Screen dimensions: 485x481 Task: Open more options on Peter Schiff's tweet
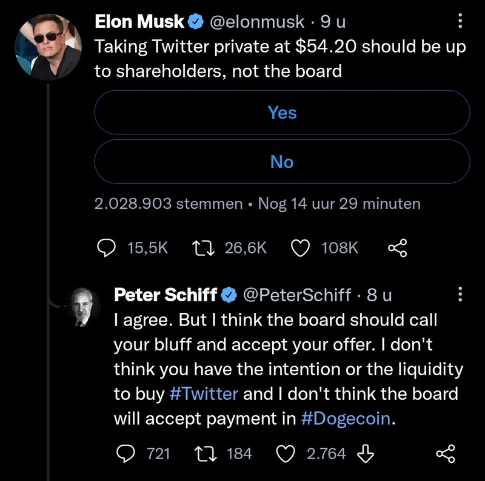click(x=459, y=295)
